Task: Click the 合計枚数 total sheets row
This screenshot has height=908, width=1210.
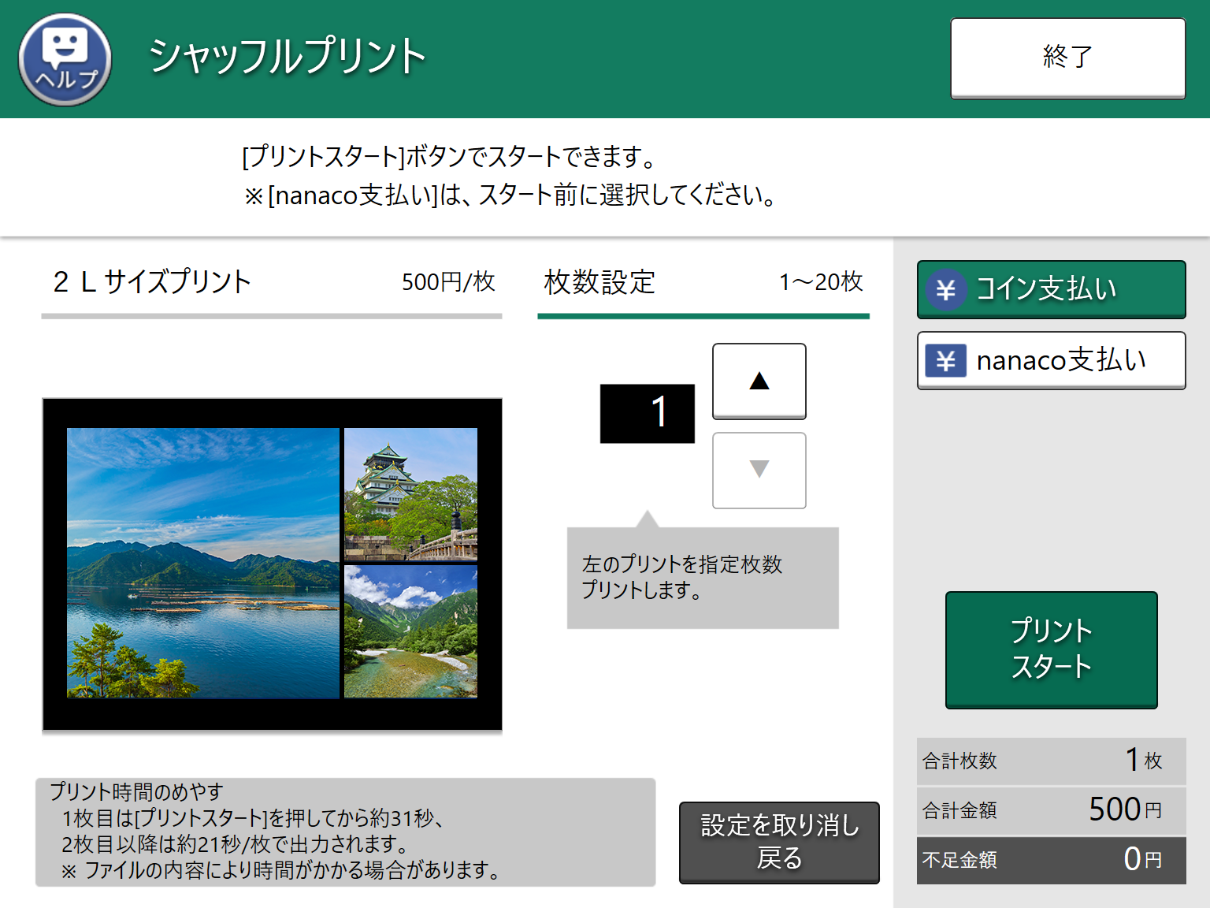Action: point(1051,761)
